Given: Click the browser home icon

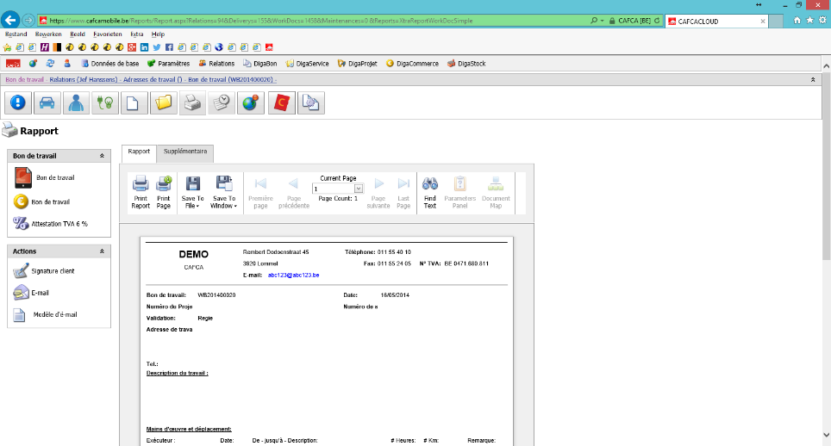Looking at the screenshot, I should 797,20.
